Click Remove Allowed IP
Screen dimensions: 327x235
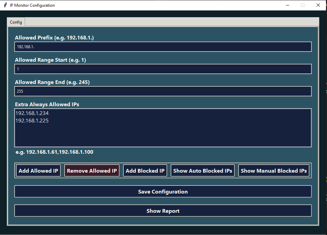click(x=92, y=171)
